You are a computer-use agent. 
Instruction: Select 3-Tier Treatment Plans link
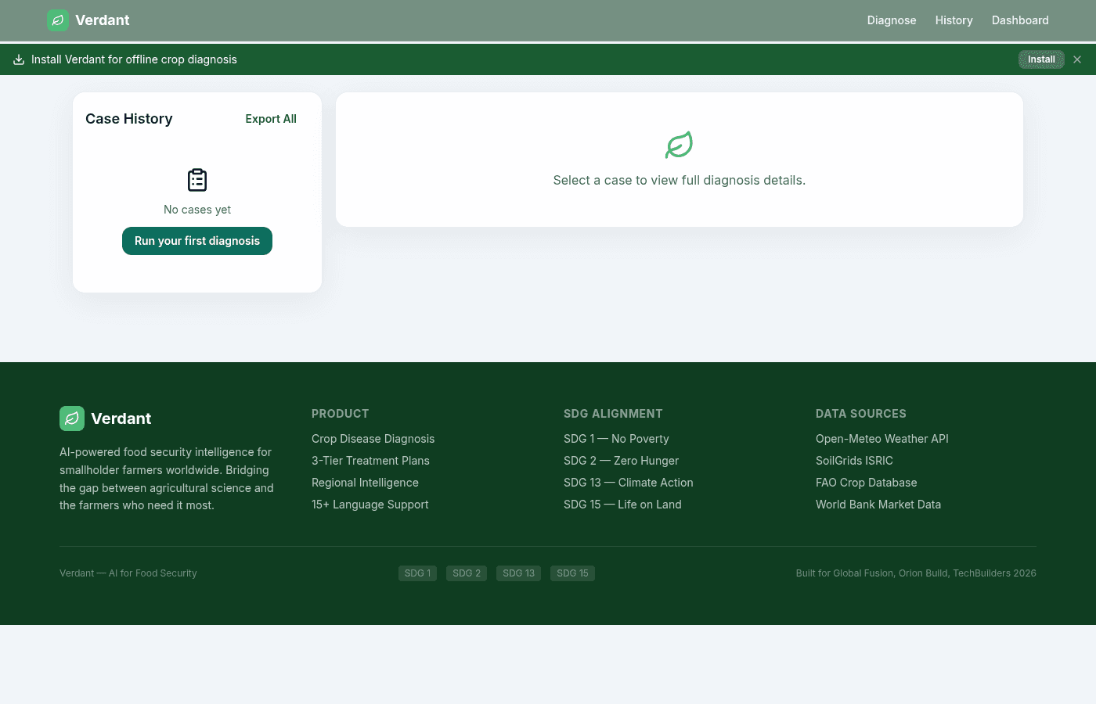(370, 461)
